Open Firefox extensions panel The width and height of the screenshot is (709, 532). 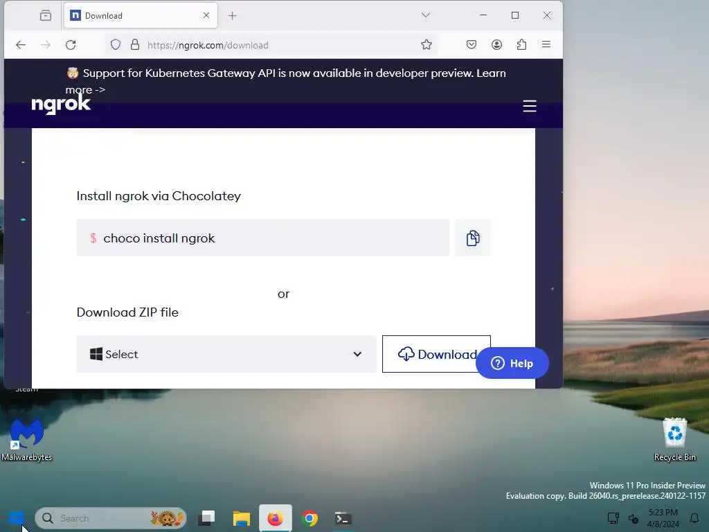pos(521,44)
